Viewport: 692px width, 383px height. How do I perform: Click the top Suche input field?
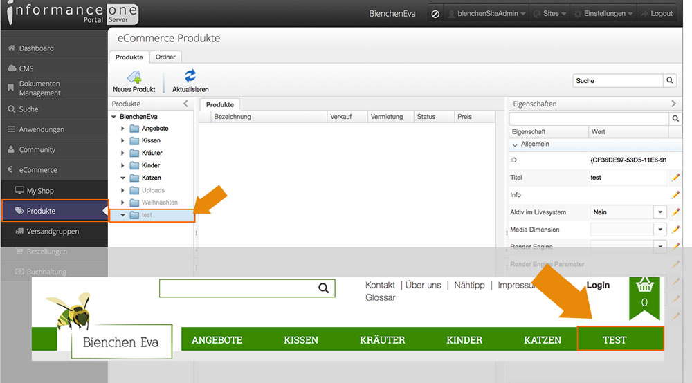pyautogui.click(x=618, y=81)
